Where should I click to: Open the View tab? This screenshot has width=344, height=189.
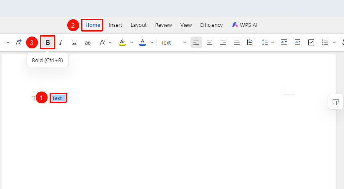186,25
